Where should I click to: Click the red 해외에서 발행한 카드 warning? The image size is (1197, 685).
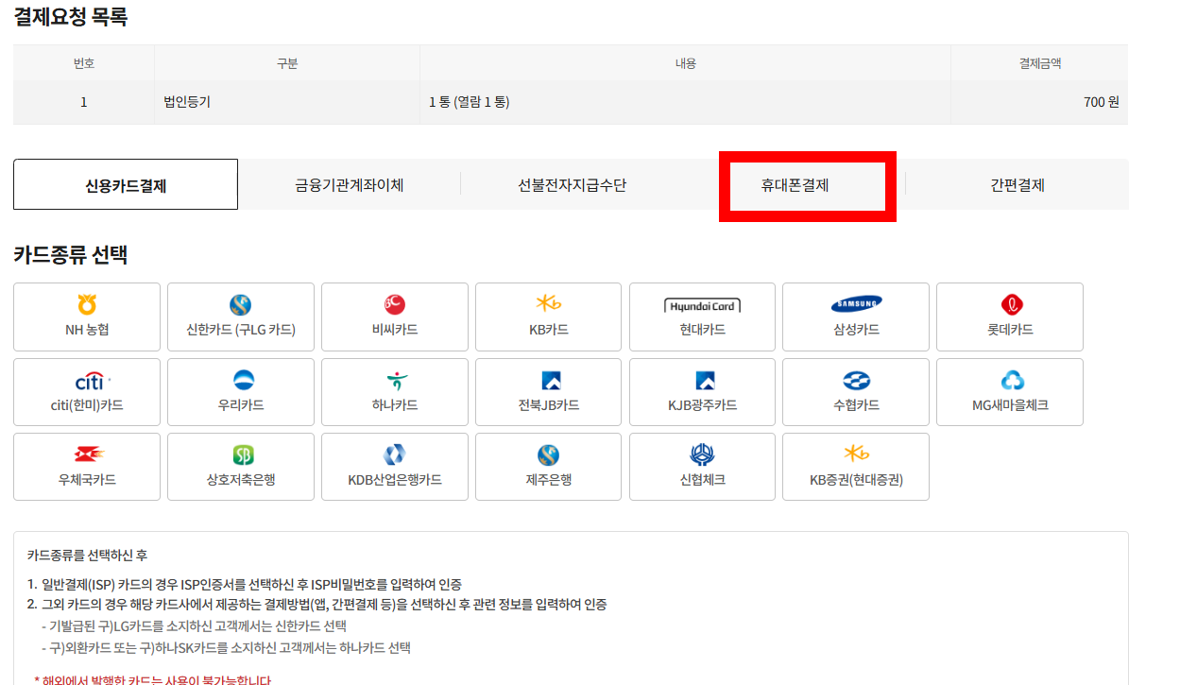click(153, 679)
